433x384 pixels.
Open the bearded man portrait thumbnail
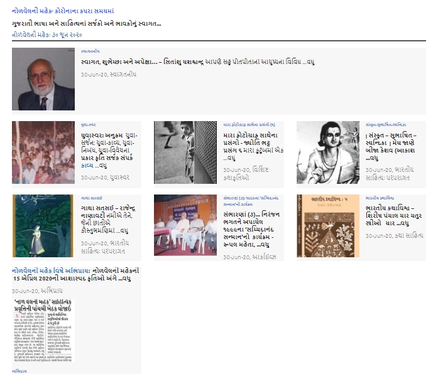click(43, 79)
